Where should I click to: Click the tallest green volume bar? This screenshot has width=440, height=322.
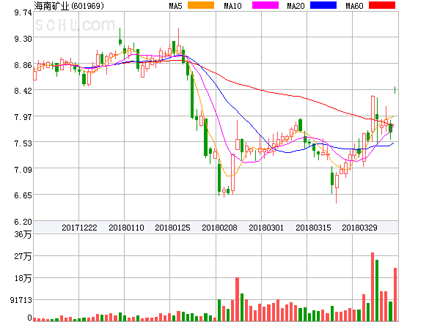coord(377,291)
